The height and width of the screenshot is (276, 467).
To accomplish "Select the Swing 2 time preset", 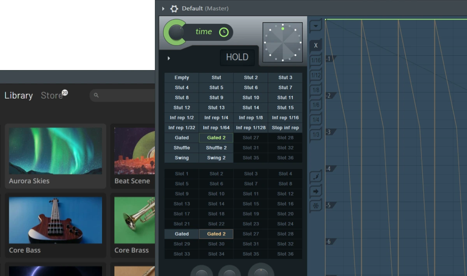I will pos(216,158).
